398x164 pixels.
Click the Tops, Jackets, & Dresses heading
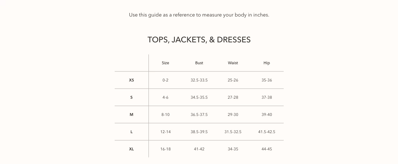point(199,39)
